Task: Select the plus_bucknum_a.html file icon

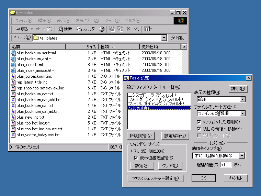Action: [13, 59]
